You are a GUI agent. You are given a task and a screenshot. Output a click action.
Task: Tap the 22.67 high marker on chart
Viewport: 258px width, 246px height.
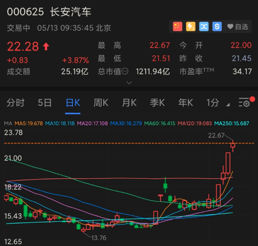tap(216, 135)
